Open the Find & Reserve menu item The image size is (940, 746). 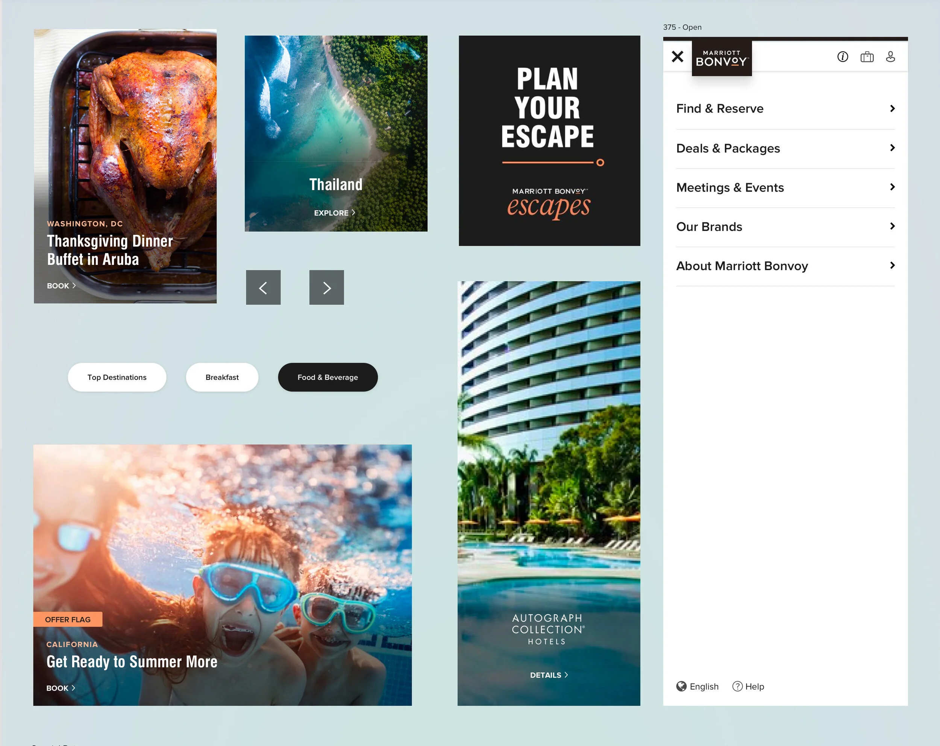point(785,109)
